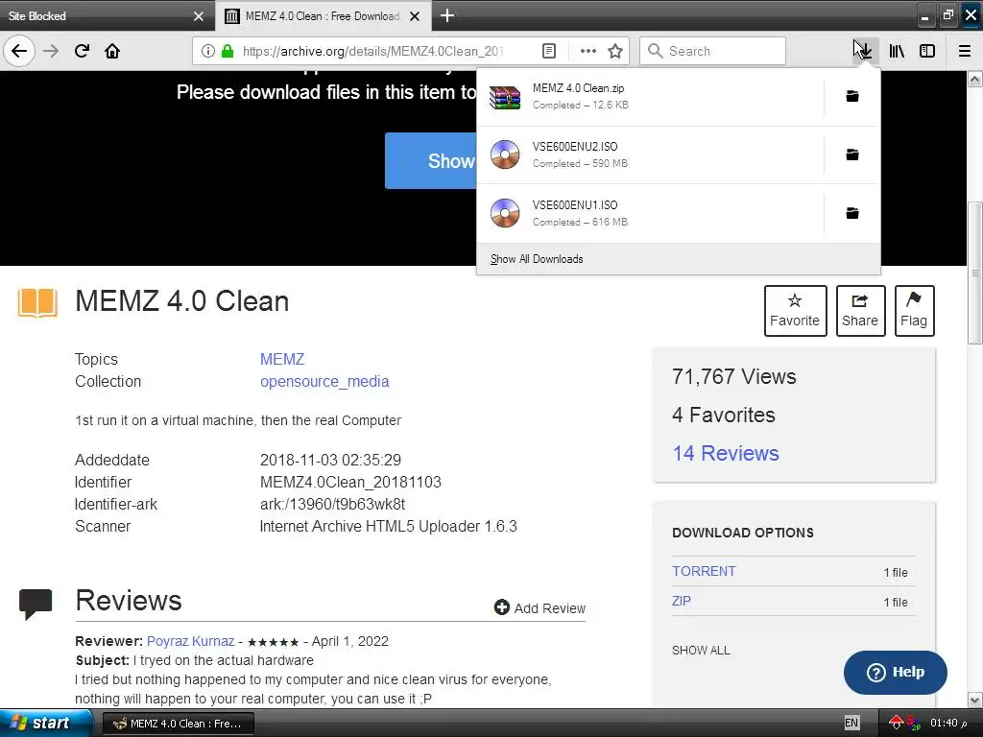The width and height of the screenshot is (983, 737).
Task: Click the red network tray icon
Action: (x=896, y=724)
